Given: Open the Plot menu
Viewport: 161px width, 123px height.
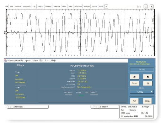Looking at the screenshot, I should coord(41,60).
